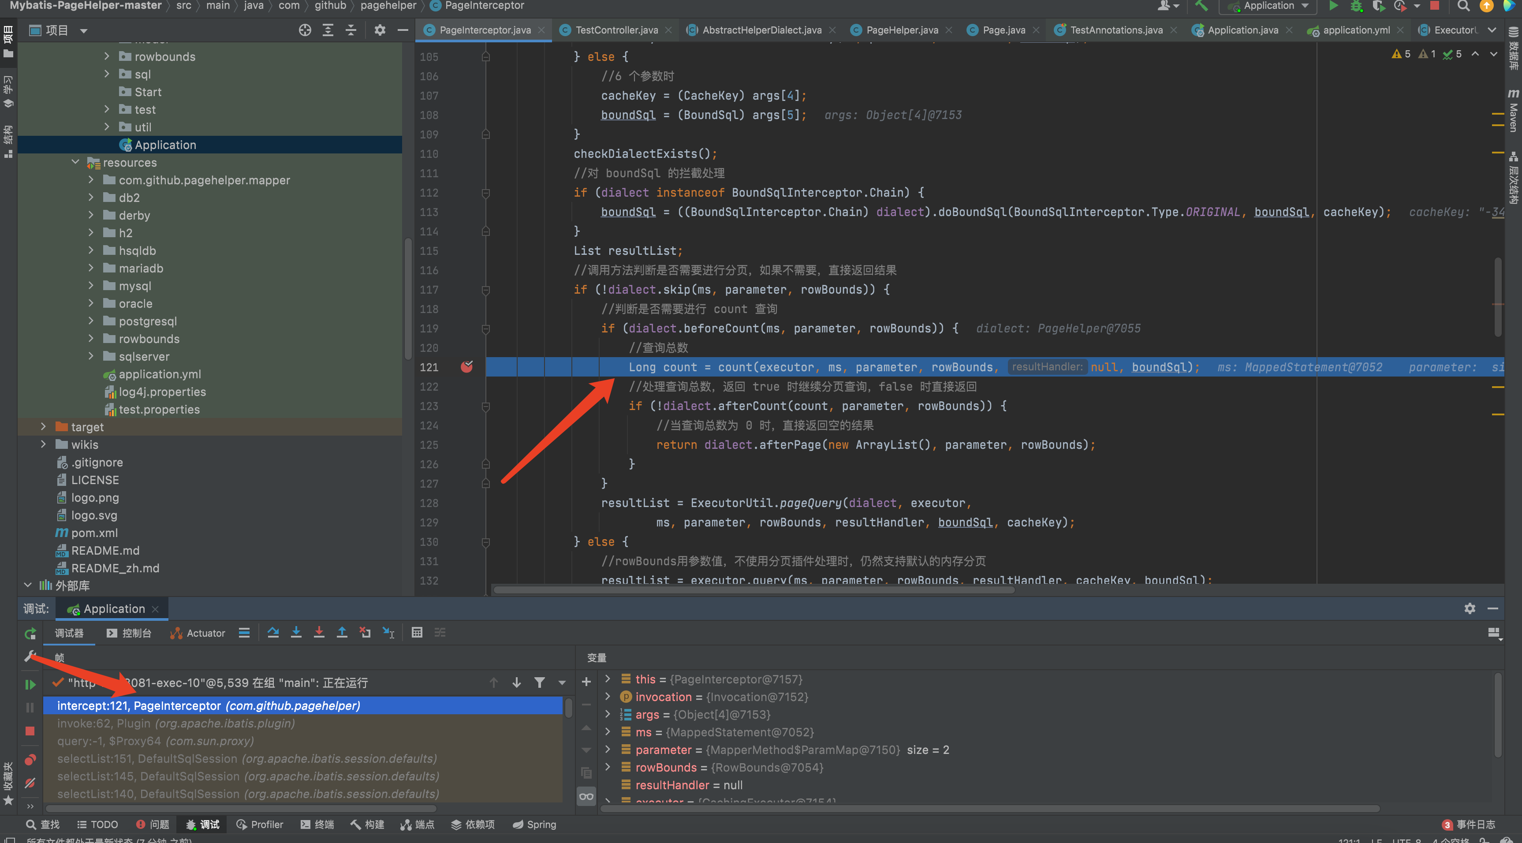Open the Profiler tool window button

pos(260,824)
